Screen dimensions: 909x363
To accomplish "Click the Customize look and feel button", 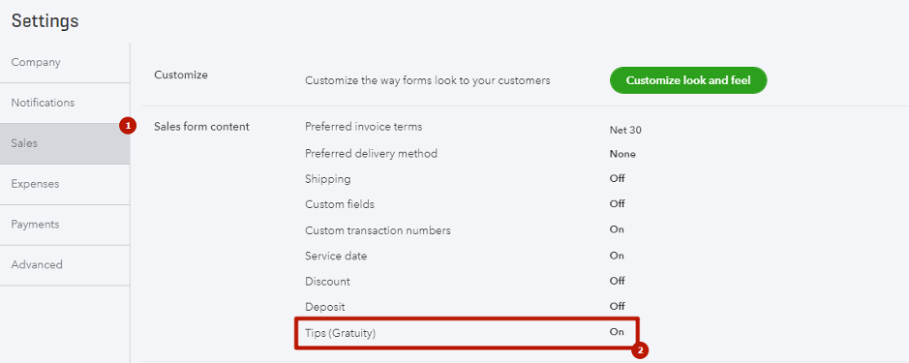I will [x=688, y=80].
